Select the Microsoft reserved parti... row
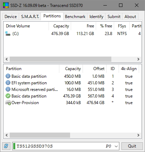This screenshot has height=152, width=145. point(72,90)
